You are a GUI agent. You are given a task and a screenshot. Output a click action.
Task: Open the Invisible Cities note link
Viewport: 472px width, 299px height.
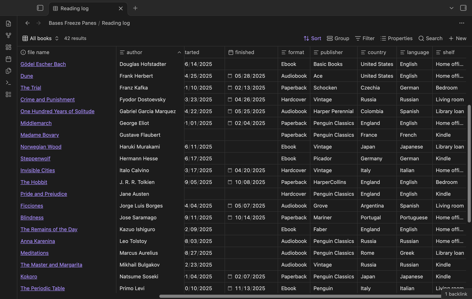(38, 170)
